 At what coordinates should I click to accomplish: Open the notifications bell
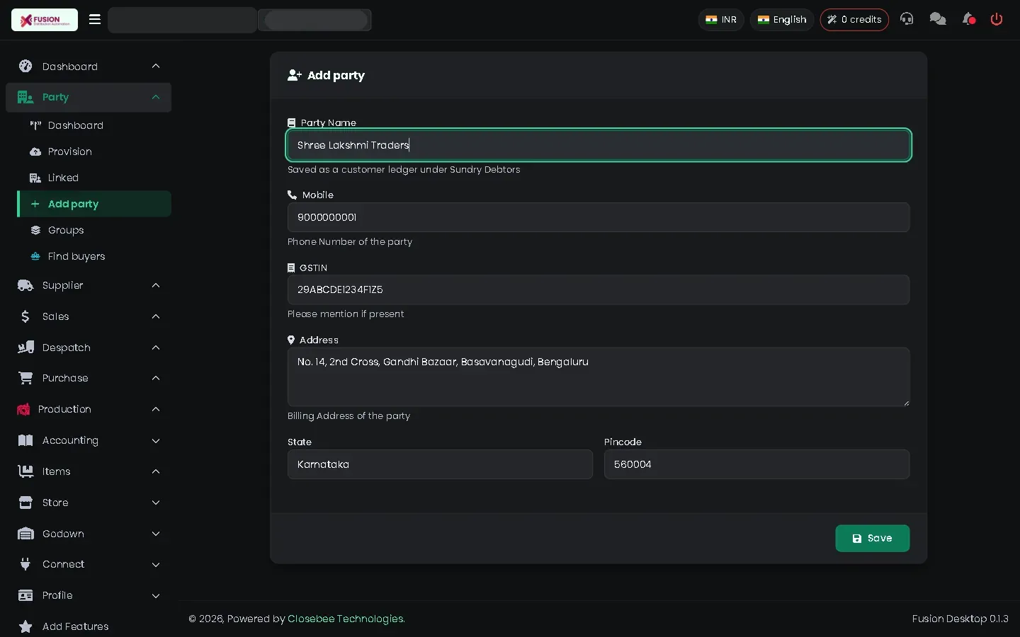click(969, 19)
